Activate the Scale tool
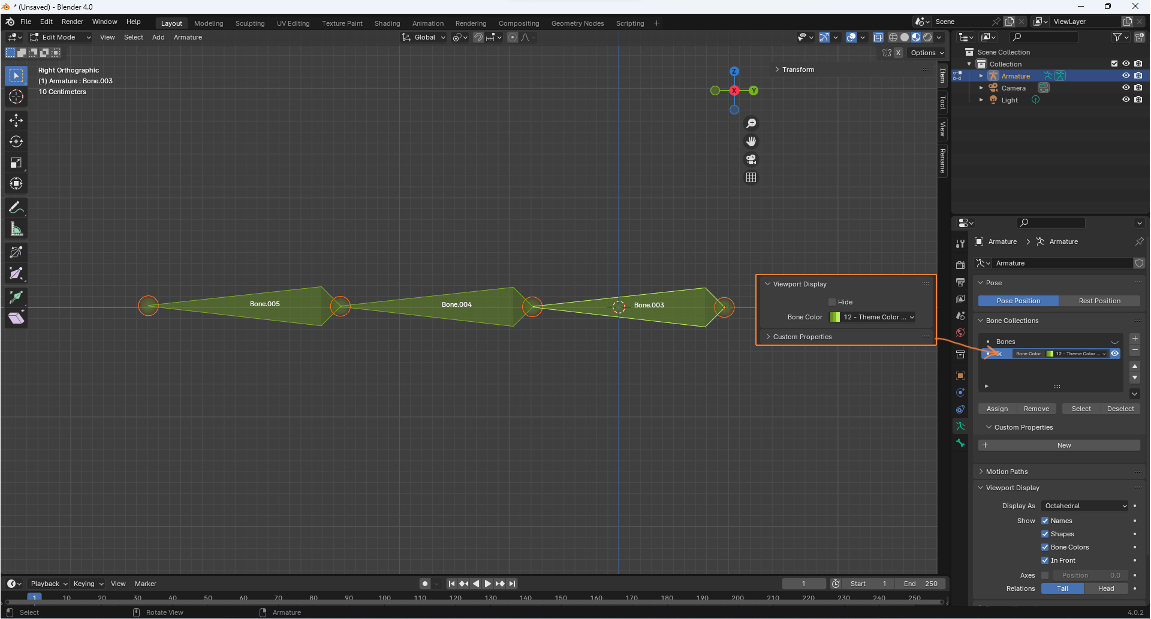This screenshot has width=1151, height=619. point(16,162)
